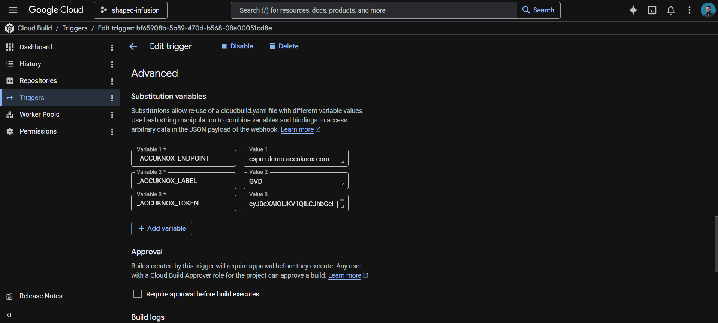Viewport: 718px width, 323px height.
Task: Open Triggers row's three-dot menu
Action: [x=112, y=98]
